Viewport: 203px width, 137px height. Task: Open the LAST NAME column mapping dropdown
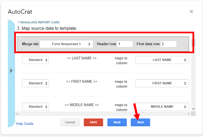(x=162, y=60)
